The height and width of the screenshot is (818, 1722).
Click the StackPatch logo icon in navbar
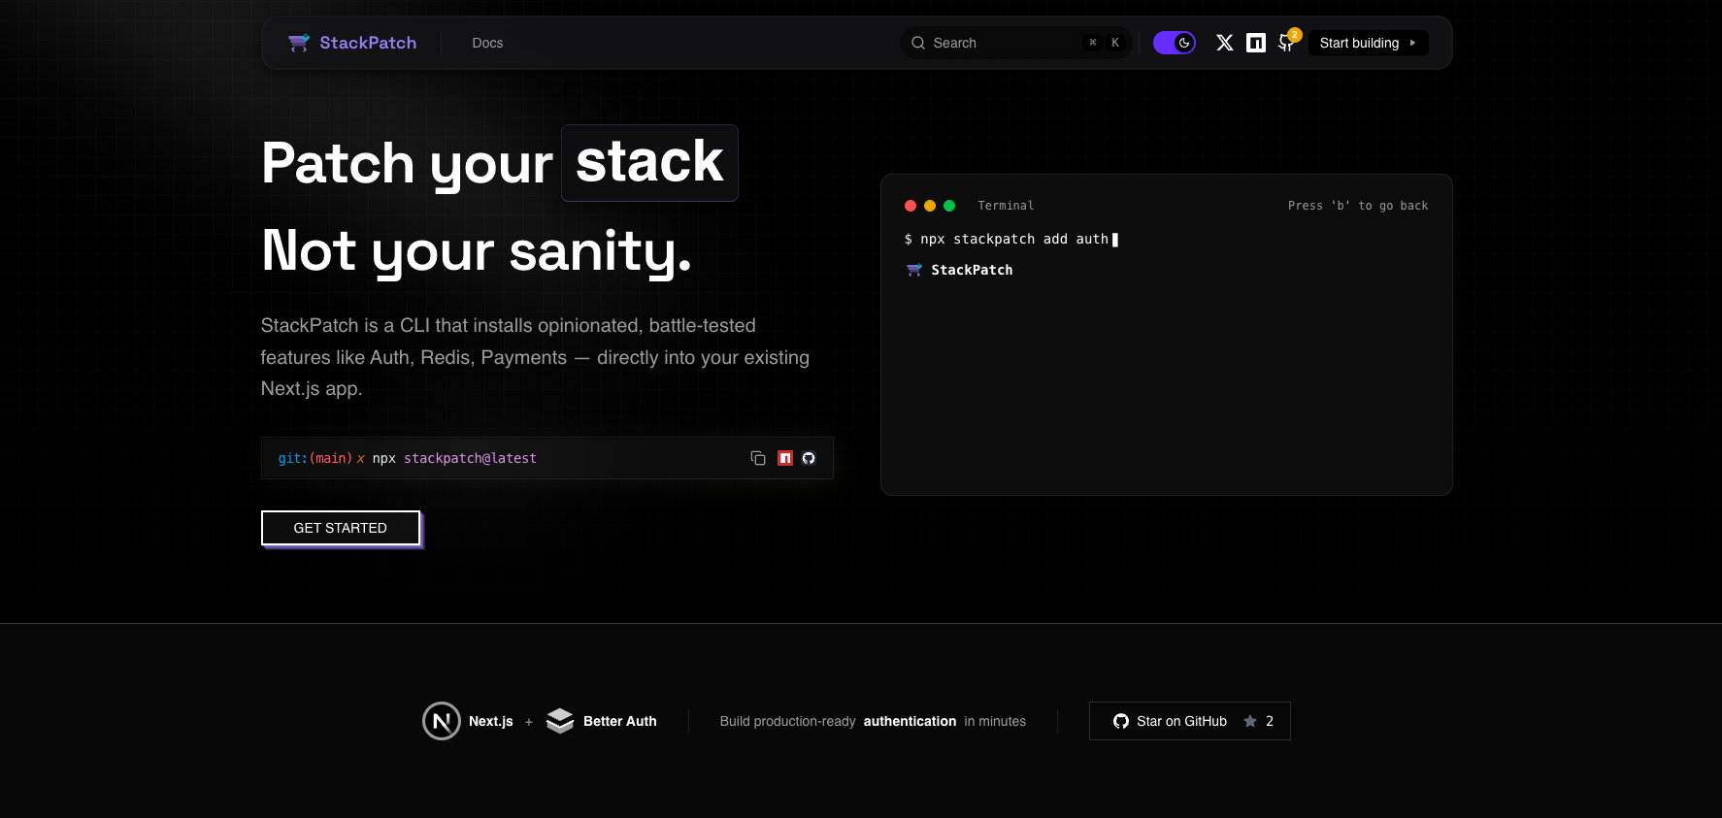(x=299, y=43)
